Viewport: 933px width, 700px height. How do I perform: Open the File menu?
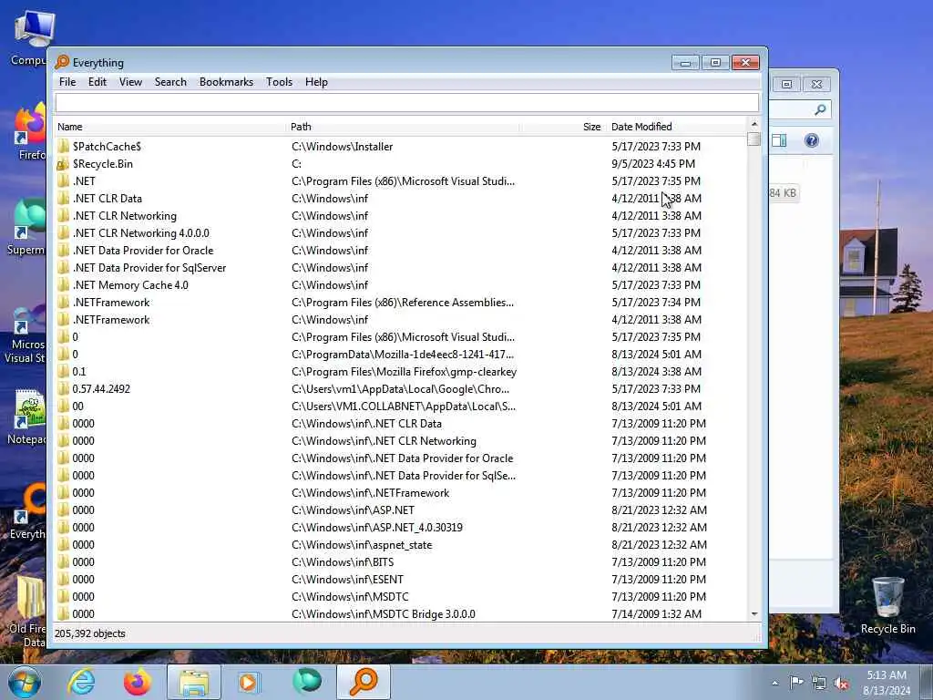pos(67,82)
